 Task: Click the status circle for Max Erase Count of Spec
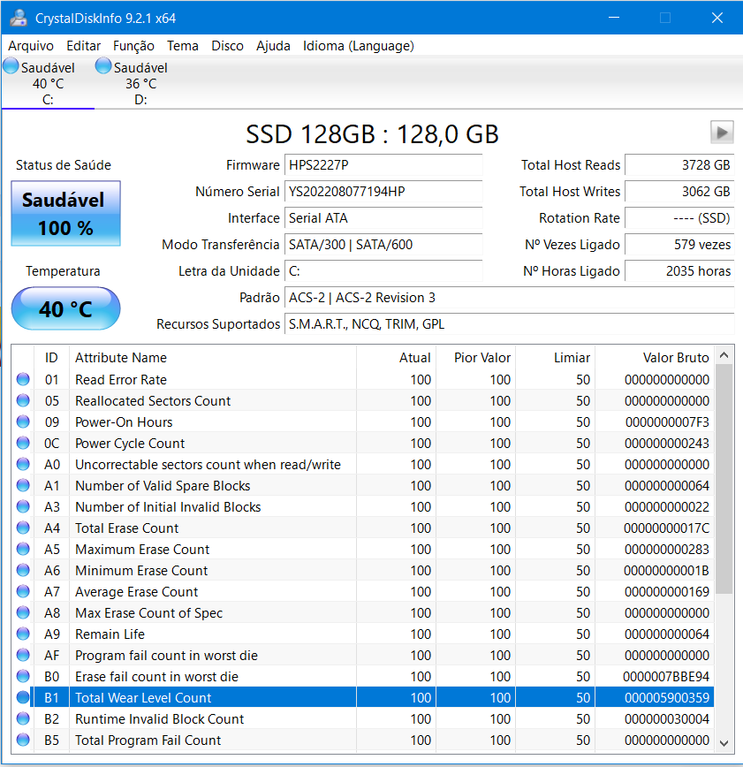coord(23,612)
